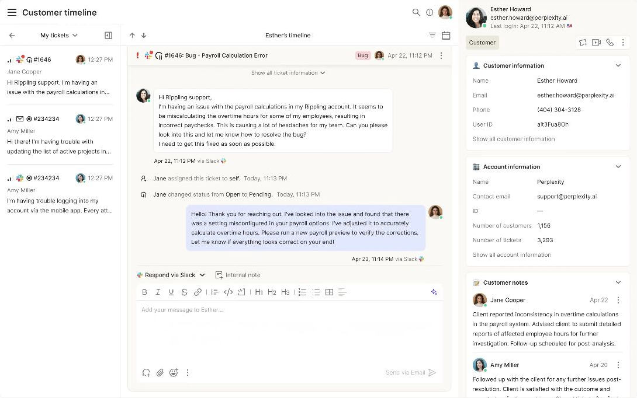Screen dimensions: 637x398
Task: Start a video call with customer
Action: (x=596, y=43)
